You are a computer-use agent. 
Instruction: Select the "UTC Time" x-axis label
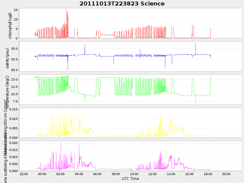(130, 179)
